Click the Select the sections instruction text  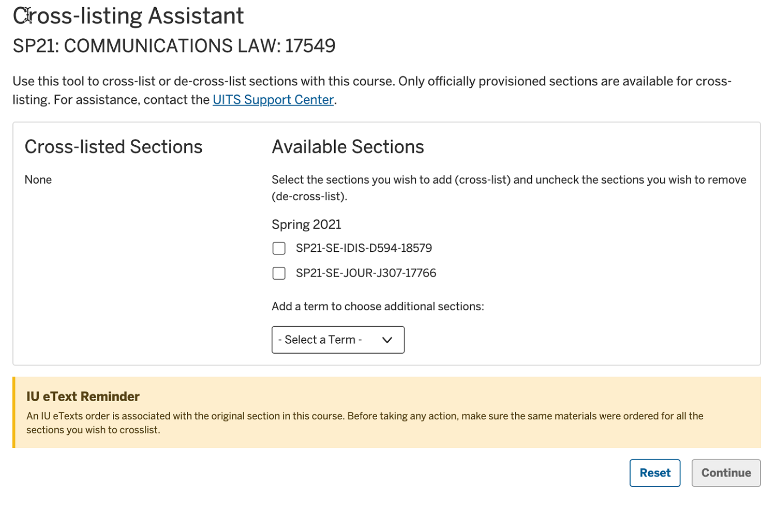click(x=509, y=188)
